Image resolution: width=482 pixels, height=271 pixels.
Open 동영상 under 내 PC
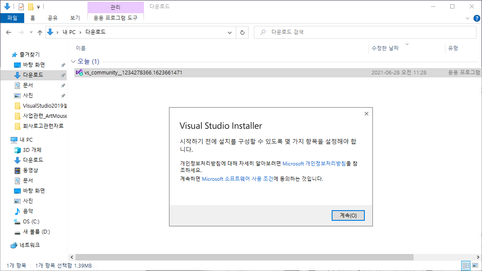pos(31,170)
